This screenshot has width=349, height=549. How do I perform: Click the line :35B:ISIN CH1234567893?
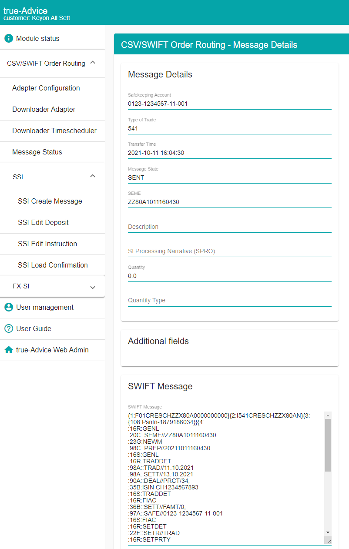(x=163, y=487)
